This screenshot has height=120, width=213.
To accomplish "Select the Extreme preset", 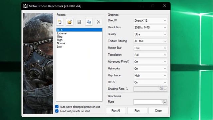I will point(79,33).
